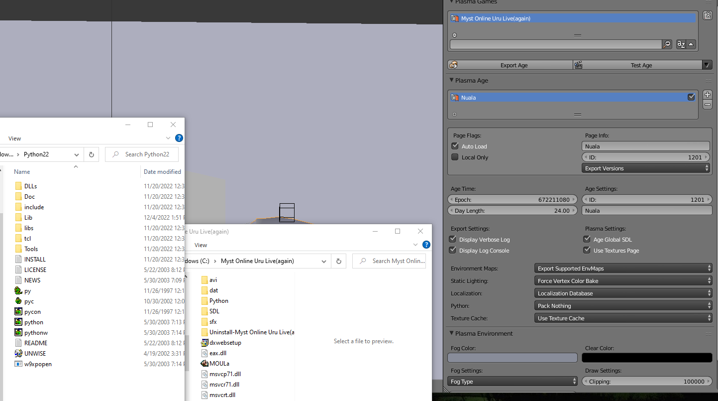Image resolution: width=718 pixels, height=401 pixels.
Task: Refresh the Myst Online Uru Live Explorer window
Action: (x=338, y=261)
